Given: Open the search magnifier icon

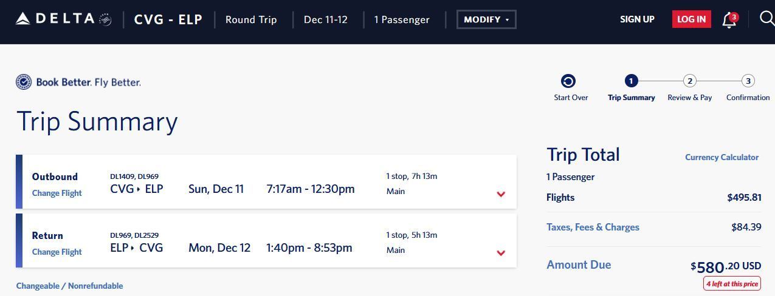Looking at the screenshot, I should pyautogui.click(x=767, y=19).
